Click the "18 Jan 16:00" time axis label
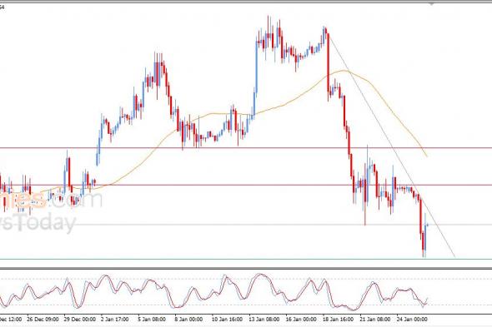This screenshot has width=492, height=327. tap(339, 320)
